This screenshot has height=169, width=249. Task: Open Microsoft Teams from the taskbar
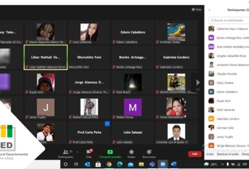point(152,164)
